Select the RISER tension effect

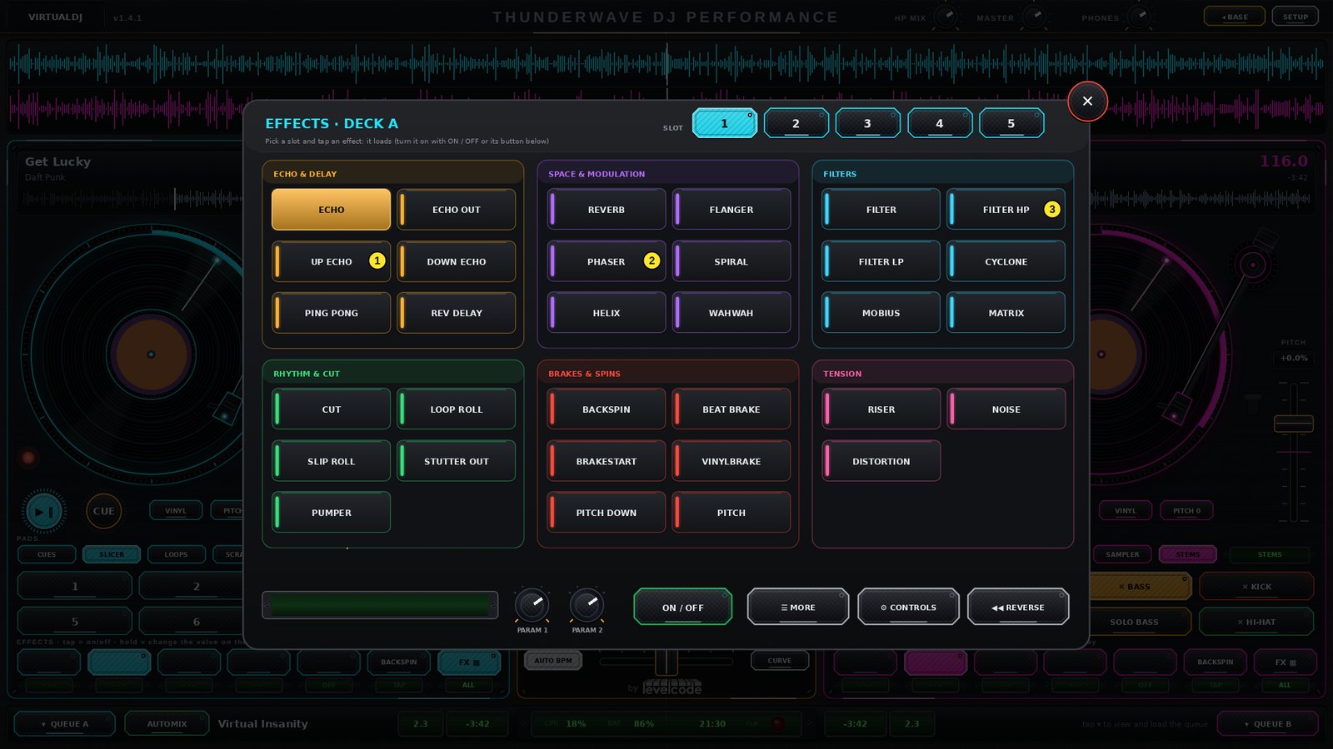pyautogui.click(x=881, y=409)
